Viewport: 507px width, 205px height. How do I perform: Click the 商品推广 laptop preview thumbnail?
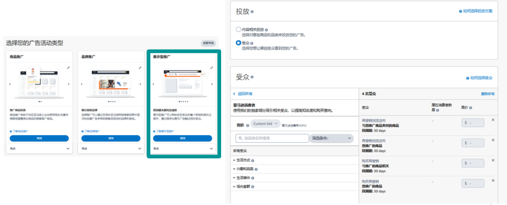tap(39, 82)
